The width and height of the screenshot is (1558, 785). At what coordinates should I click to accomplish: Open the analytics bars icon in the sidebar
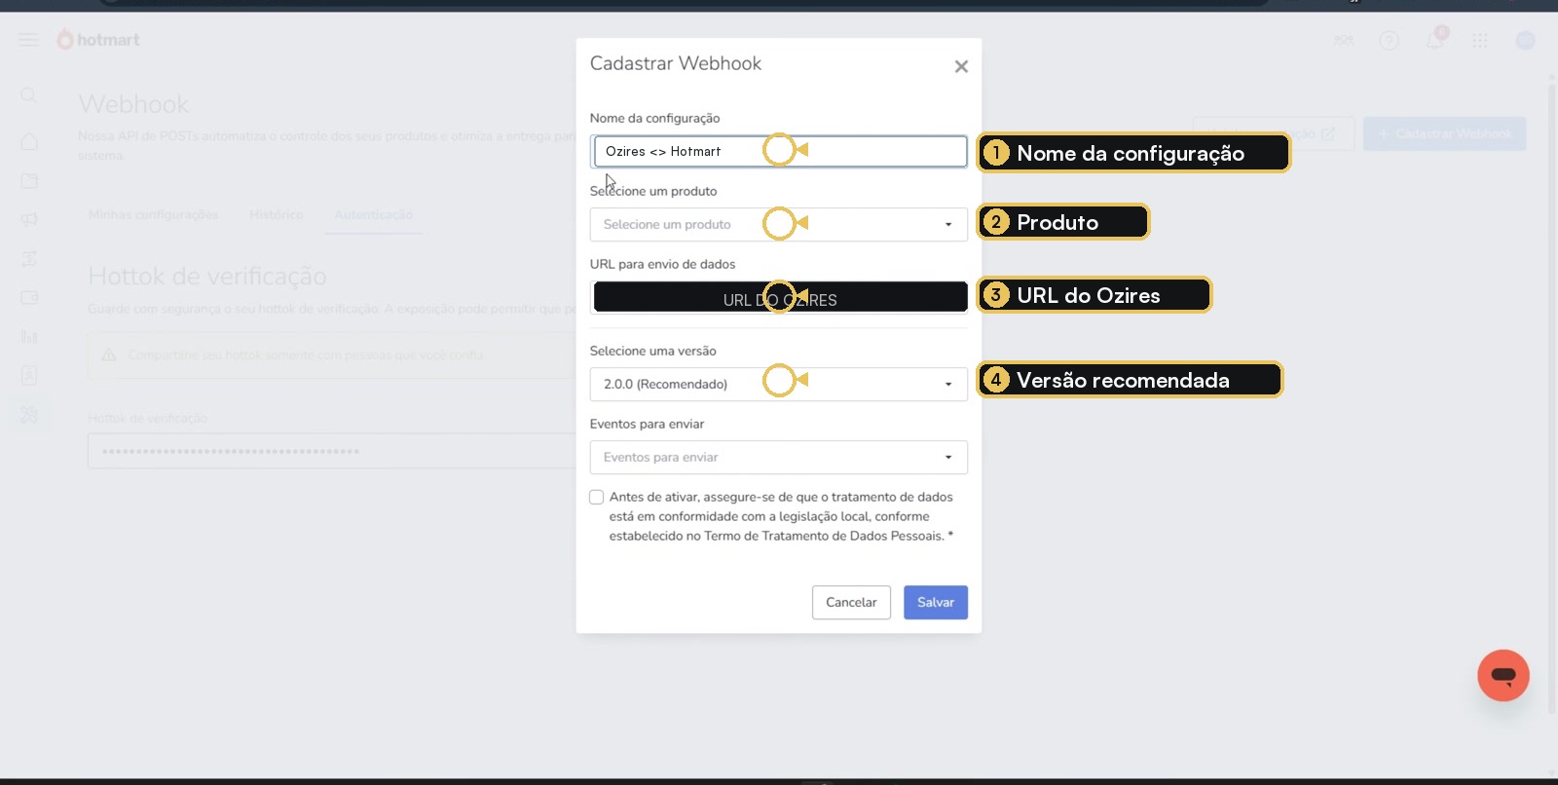[29, 337]
